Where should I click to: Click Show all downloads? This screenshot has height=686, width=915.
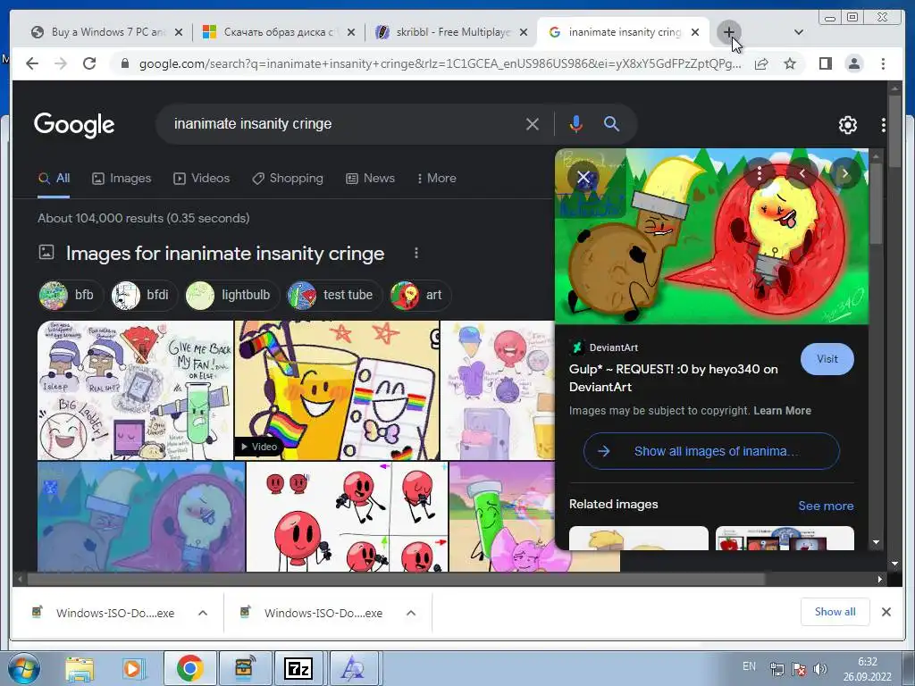pyautogui.click(x=835, y=612)
